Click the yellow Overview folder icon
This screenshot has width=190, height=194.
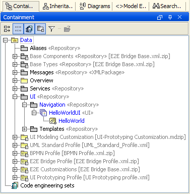(24, 81)
